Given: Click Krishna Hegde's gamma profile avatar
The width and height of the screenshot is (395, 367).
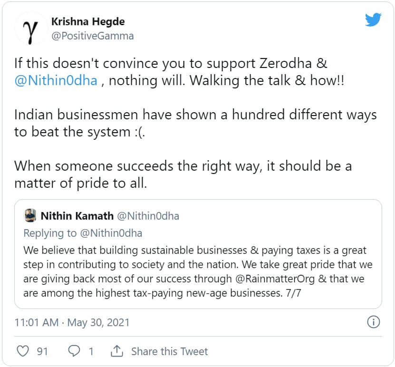Looking at the screenshot, I should 30,30.
